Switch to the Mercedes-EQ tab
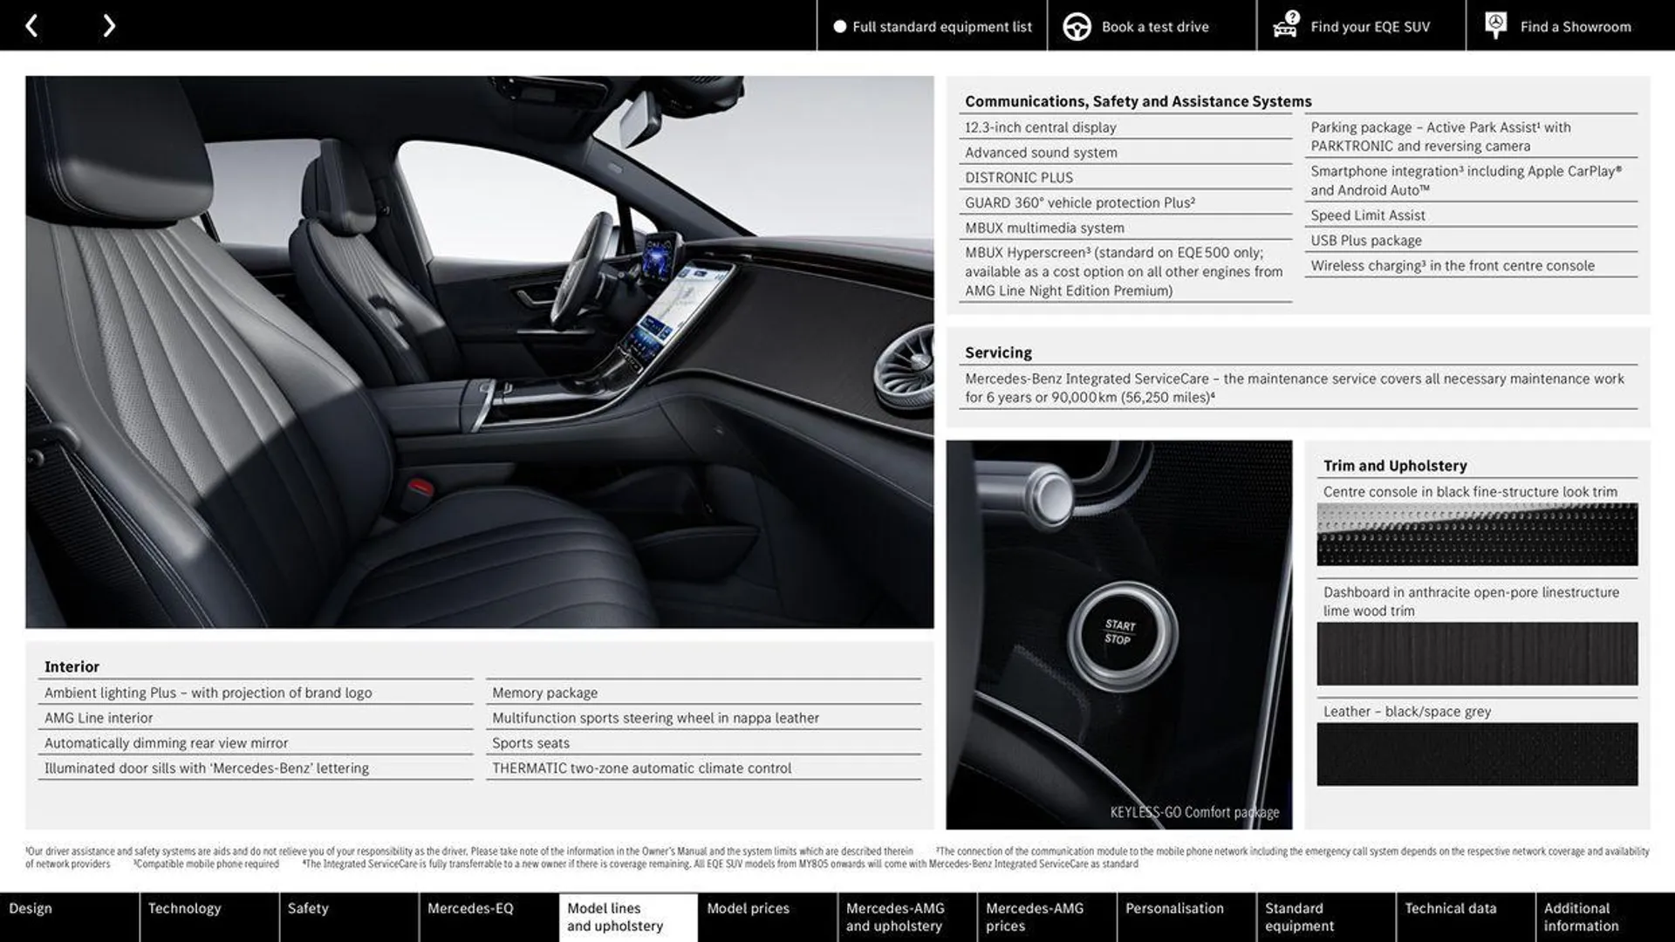Screen dimensions: 1675x942 [x=489, y=917]
